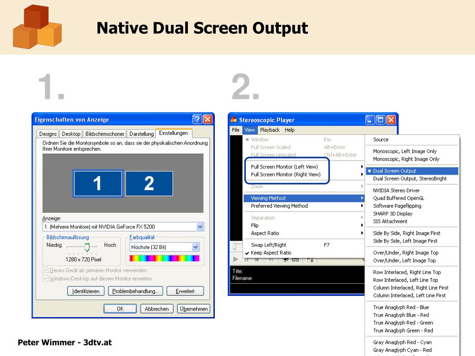The image size is (475, 356).
Task: Select monitor 1 in the display arrangement
Action: tap(97, 184)
